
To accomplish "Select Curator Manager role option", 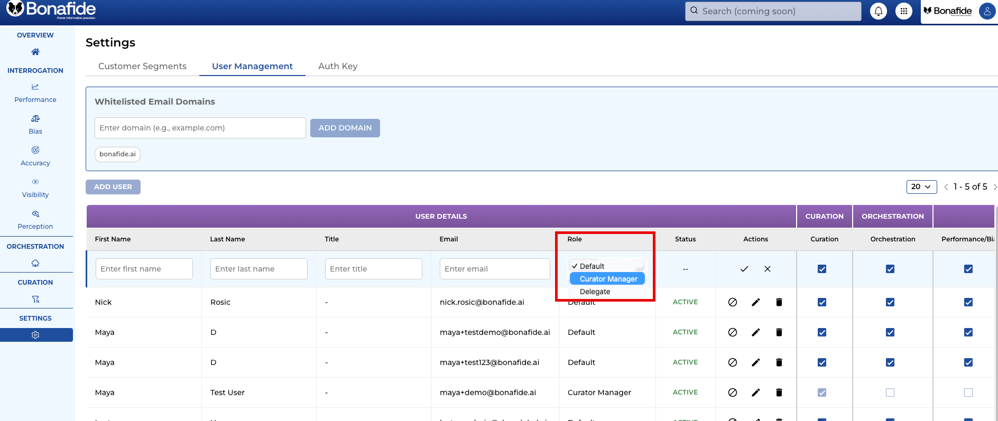I will (x=608, y=279).
